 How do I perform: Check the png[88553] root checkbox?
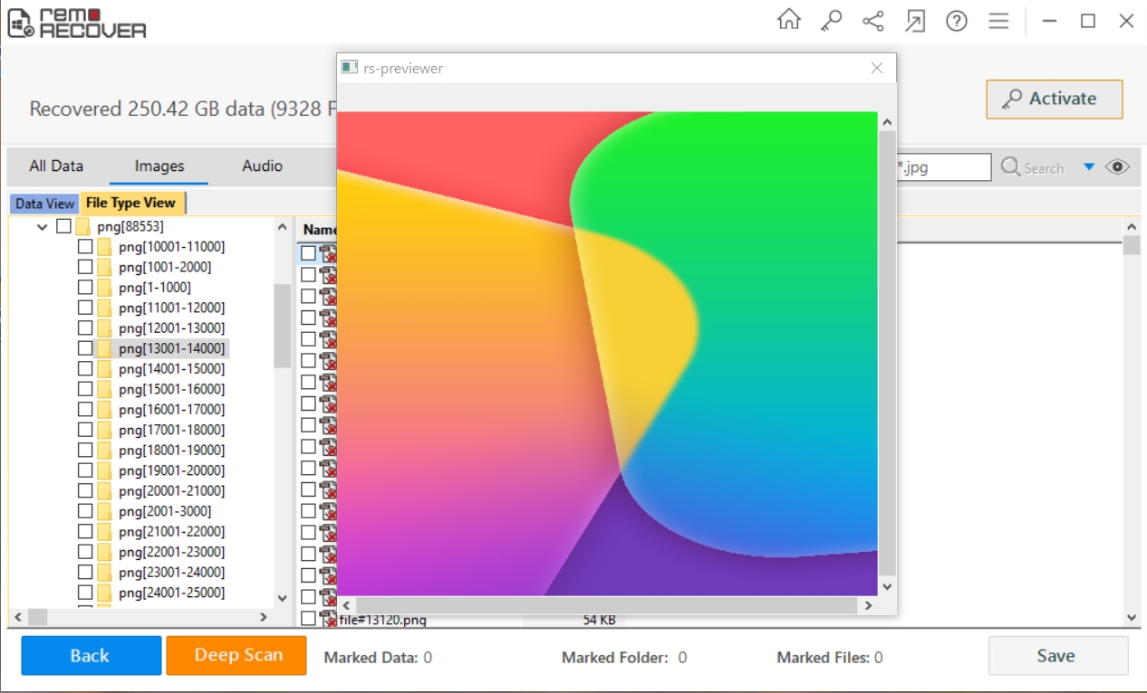(63, 226)
